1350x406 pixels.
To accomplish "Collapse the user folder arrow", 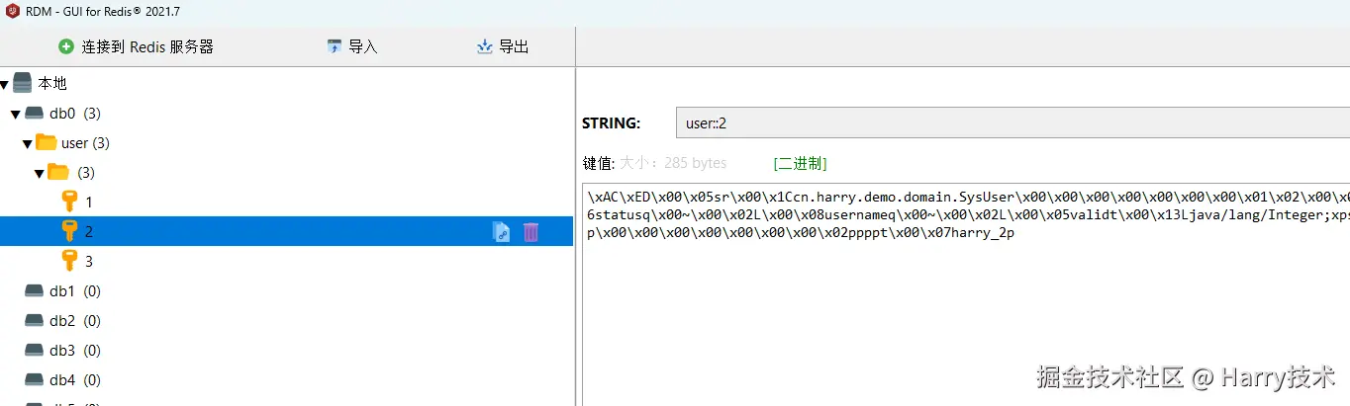I will click(28, 143).
